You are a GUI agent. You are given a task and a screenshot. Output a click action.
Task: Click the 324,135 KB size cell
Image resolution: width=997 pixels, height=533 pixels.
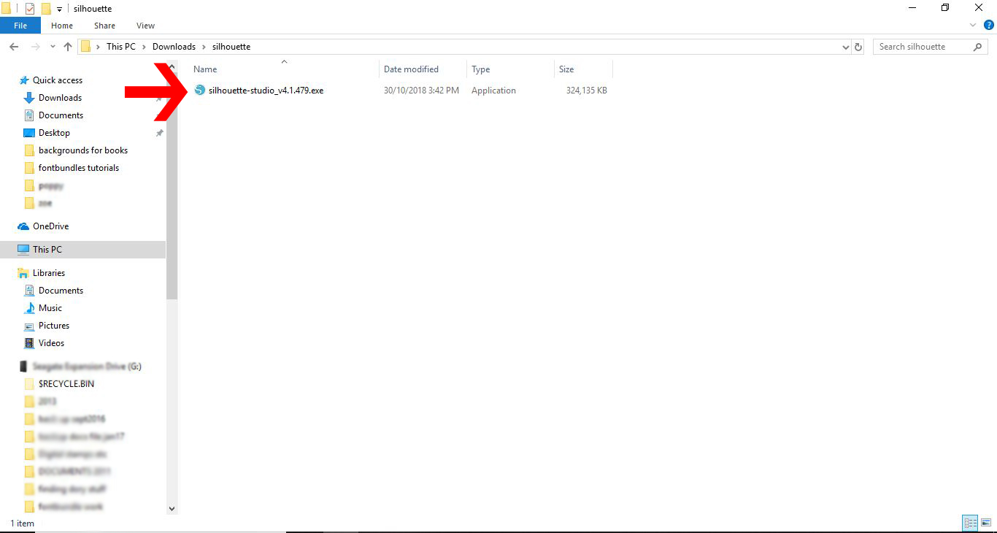tap(587, 91)
